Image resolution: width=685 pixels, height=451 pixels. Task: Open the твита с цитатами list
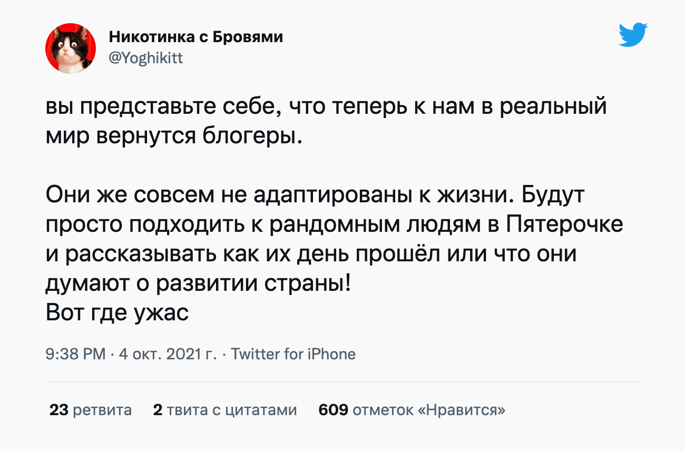click(232, 410)
